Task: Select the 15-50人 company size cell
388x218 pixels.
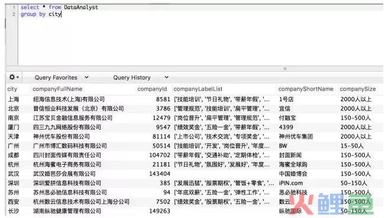Action: pos(352,146)
